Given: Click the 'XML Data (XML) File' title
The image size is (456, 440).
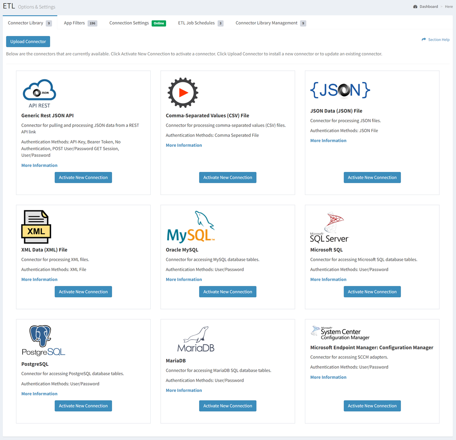Looking at the screenshot, I should 44,250.
